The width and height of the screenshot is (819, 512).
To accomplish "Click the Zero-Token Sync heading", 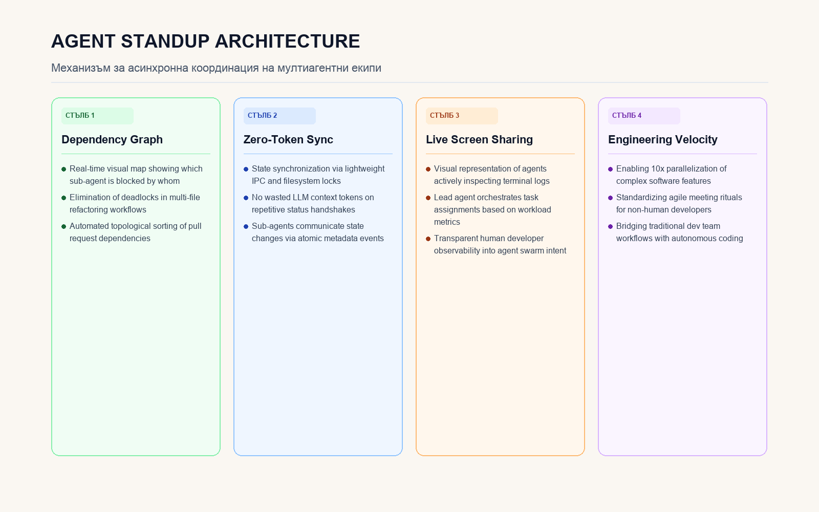I will [x=288, y=139].
